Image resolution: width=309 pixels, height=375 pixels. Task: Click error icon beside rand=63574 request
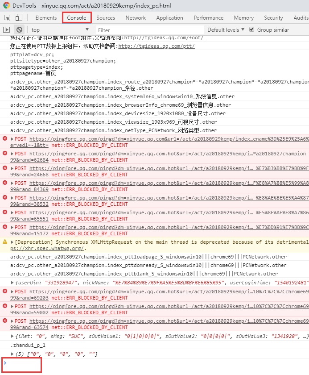click(x=5, y=321)
